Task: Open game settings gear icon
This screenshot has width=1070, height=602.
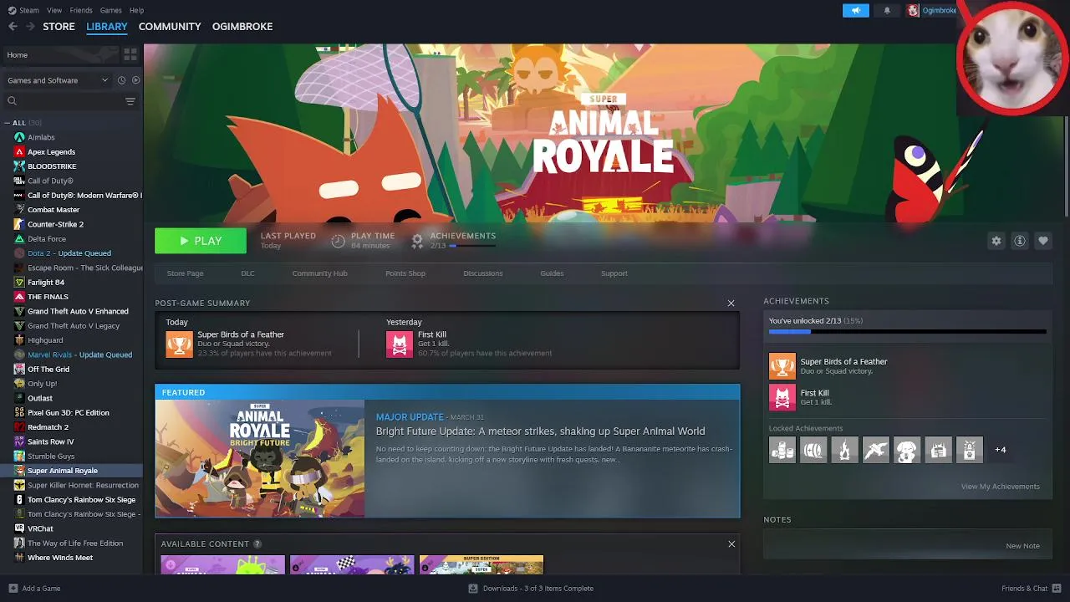Action: [996, 241]
